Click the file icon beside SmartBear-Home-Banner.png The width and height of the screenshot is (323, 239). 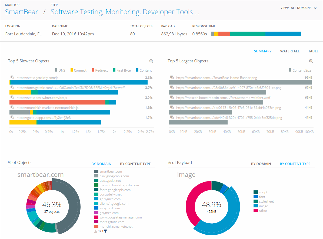(x=172, y=77)
